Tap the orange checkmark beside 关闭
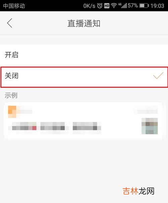 click(x=158, y=75)
